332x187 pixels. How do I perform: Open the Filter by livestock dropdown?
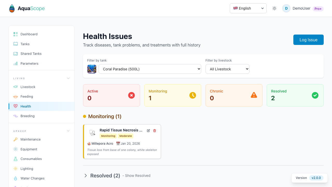pos(227,69)
